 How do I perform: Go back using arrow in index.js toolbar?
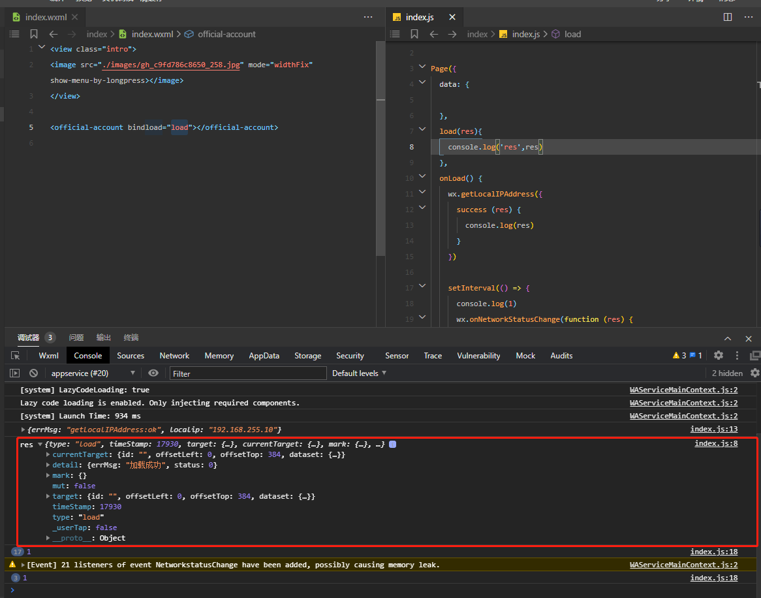[x=433, y=34]
